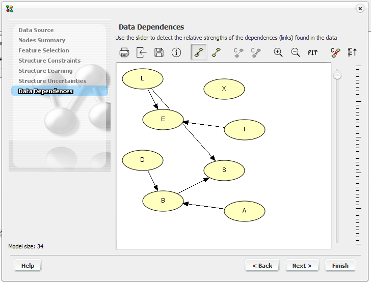Click the FIT to window icon
The image size is (371, 283).
click(x=313, y=52)
